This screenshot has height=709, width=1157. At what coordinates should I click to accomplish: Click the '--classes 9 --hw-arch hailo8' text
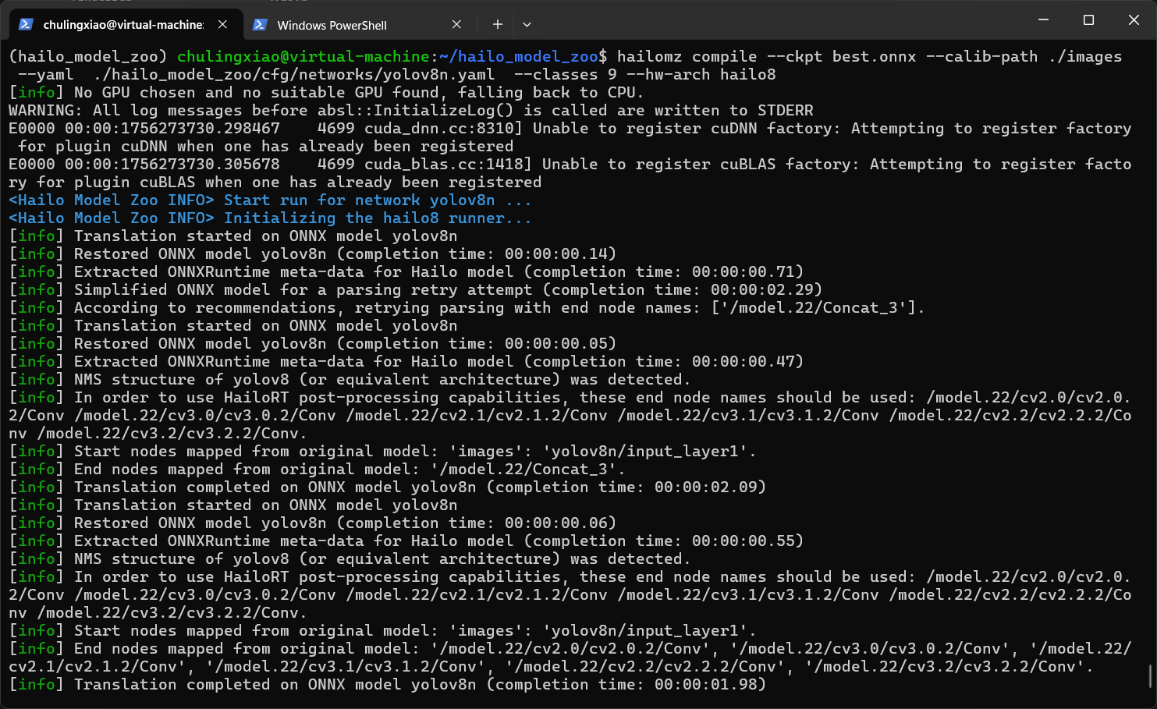[x=644, y=74]
